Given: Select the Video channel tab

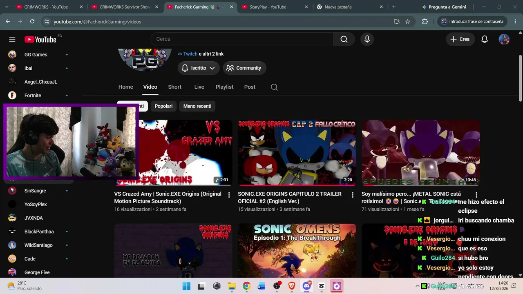Looking at the screenshot, I should [x=150, y=87].
